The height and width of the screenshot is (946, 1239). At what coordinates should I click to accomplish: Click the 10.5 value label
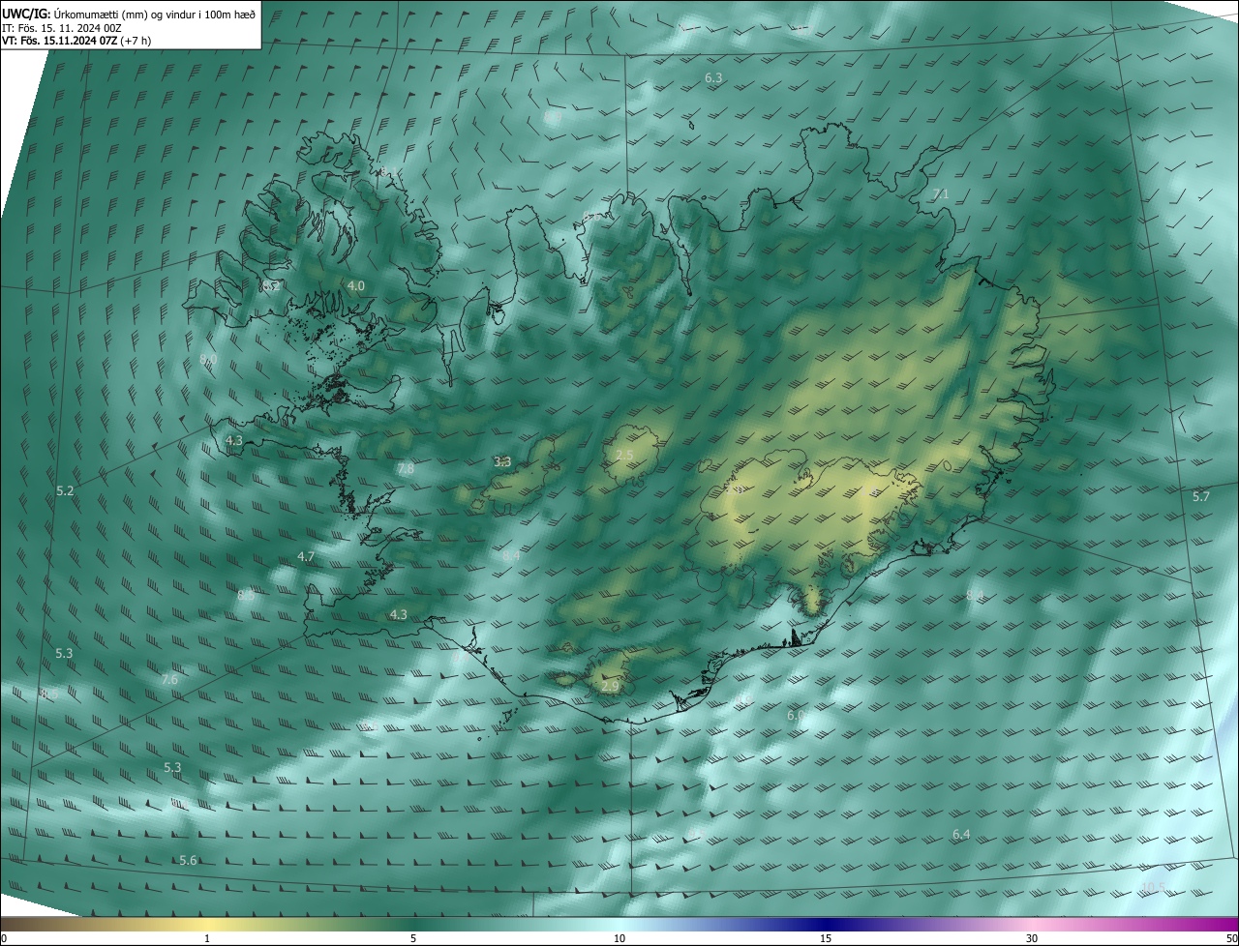pyautogui.click(x=1153, y=886)
